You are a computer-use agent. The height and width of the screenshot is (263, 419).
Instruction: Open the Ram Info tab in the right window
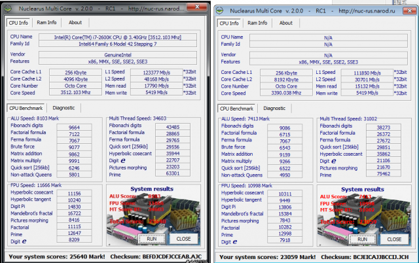(257, 24)
